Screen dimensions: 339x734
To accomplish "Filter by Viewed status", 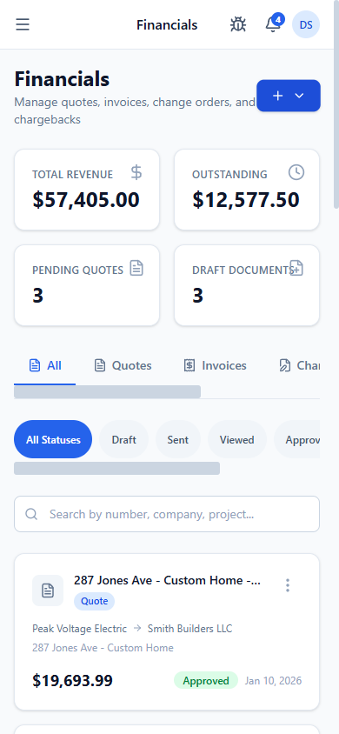I will coord(237,439).
